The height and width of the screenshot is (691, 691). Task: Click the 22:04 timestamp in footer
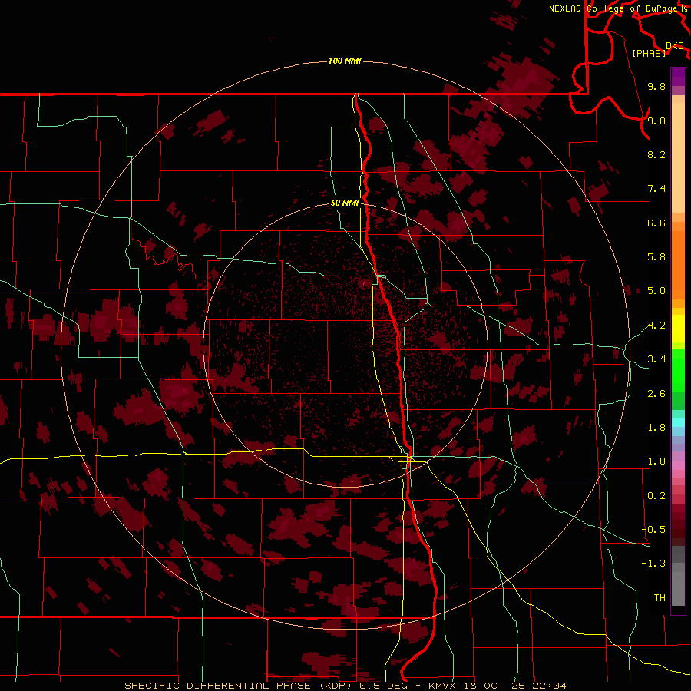click(x=549, y=686)
